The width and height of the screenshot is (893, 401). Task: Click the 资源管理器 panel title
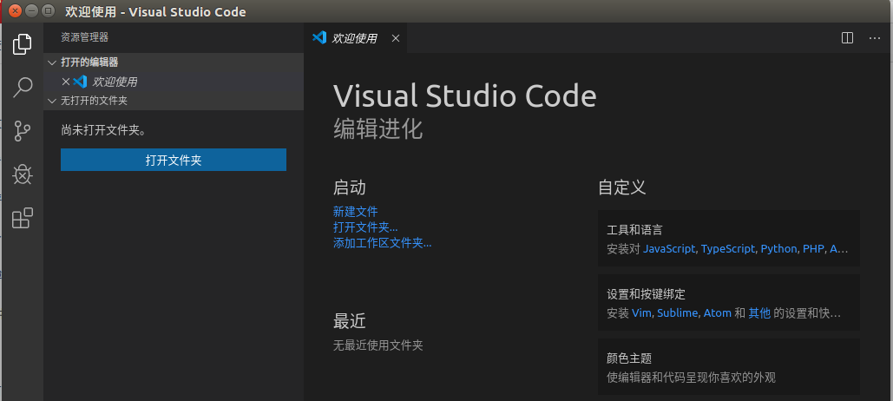84,37
